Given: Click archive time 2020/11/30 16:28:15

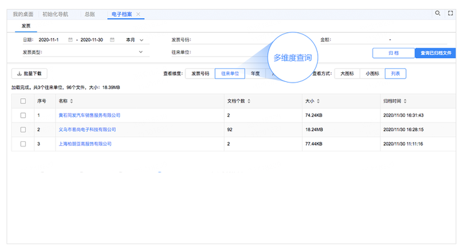Looking at the screenshot, I should pyautogui.click(x=403, y=130).
